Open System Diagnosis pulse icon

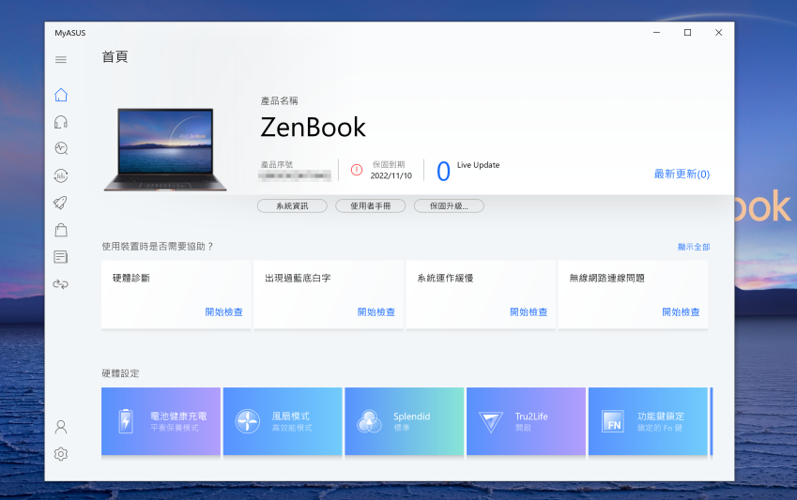(x=61, y=148)
